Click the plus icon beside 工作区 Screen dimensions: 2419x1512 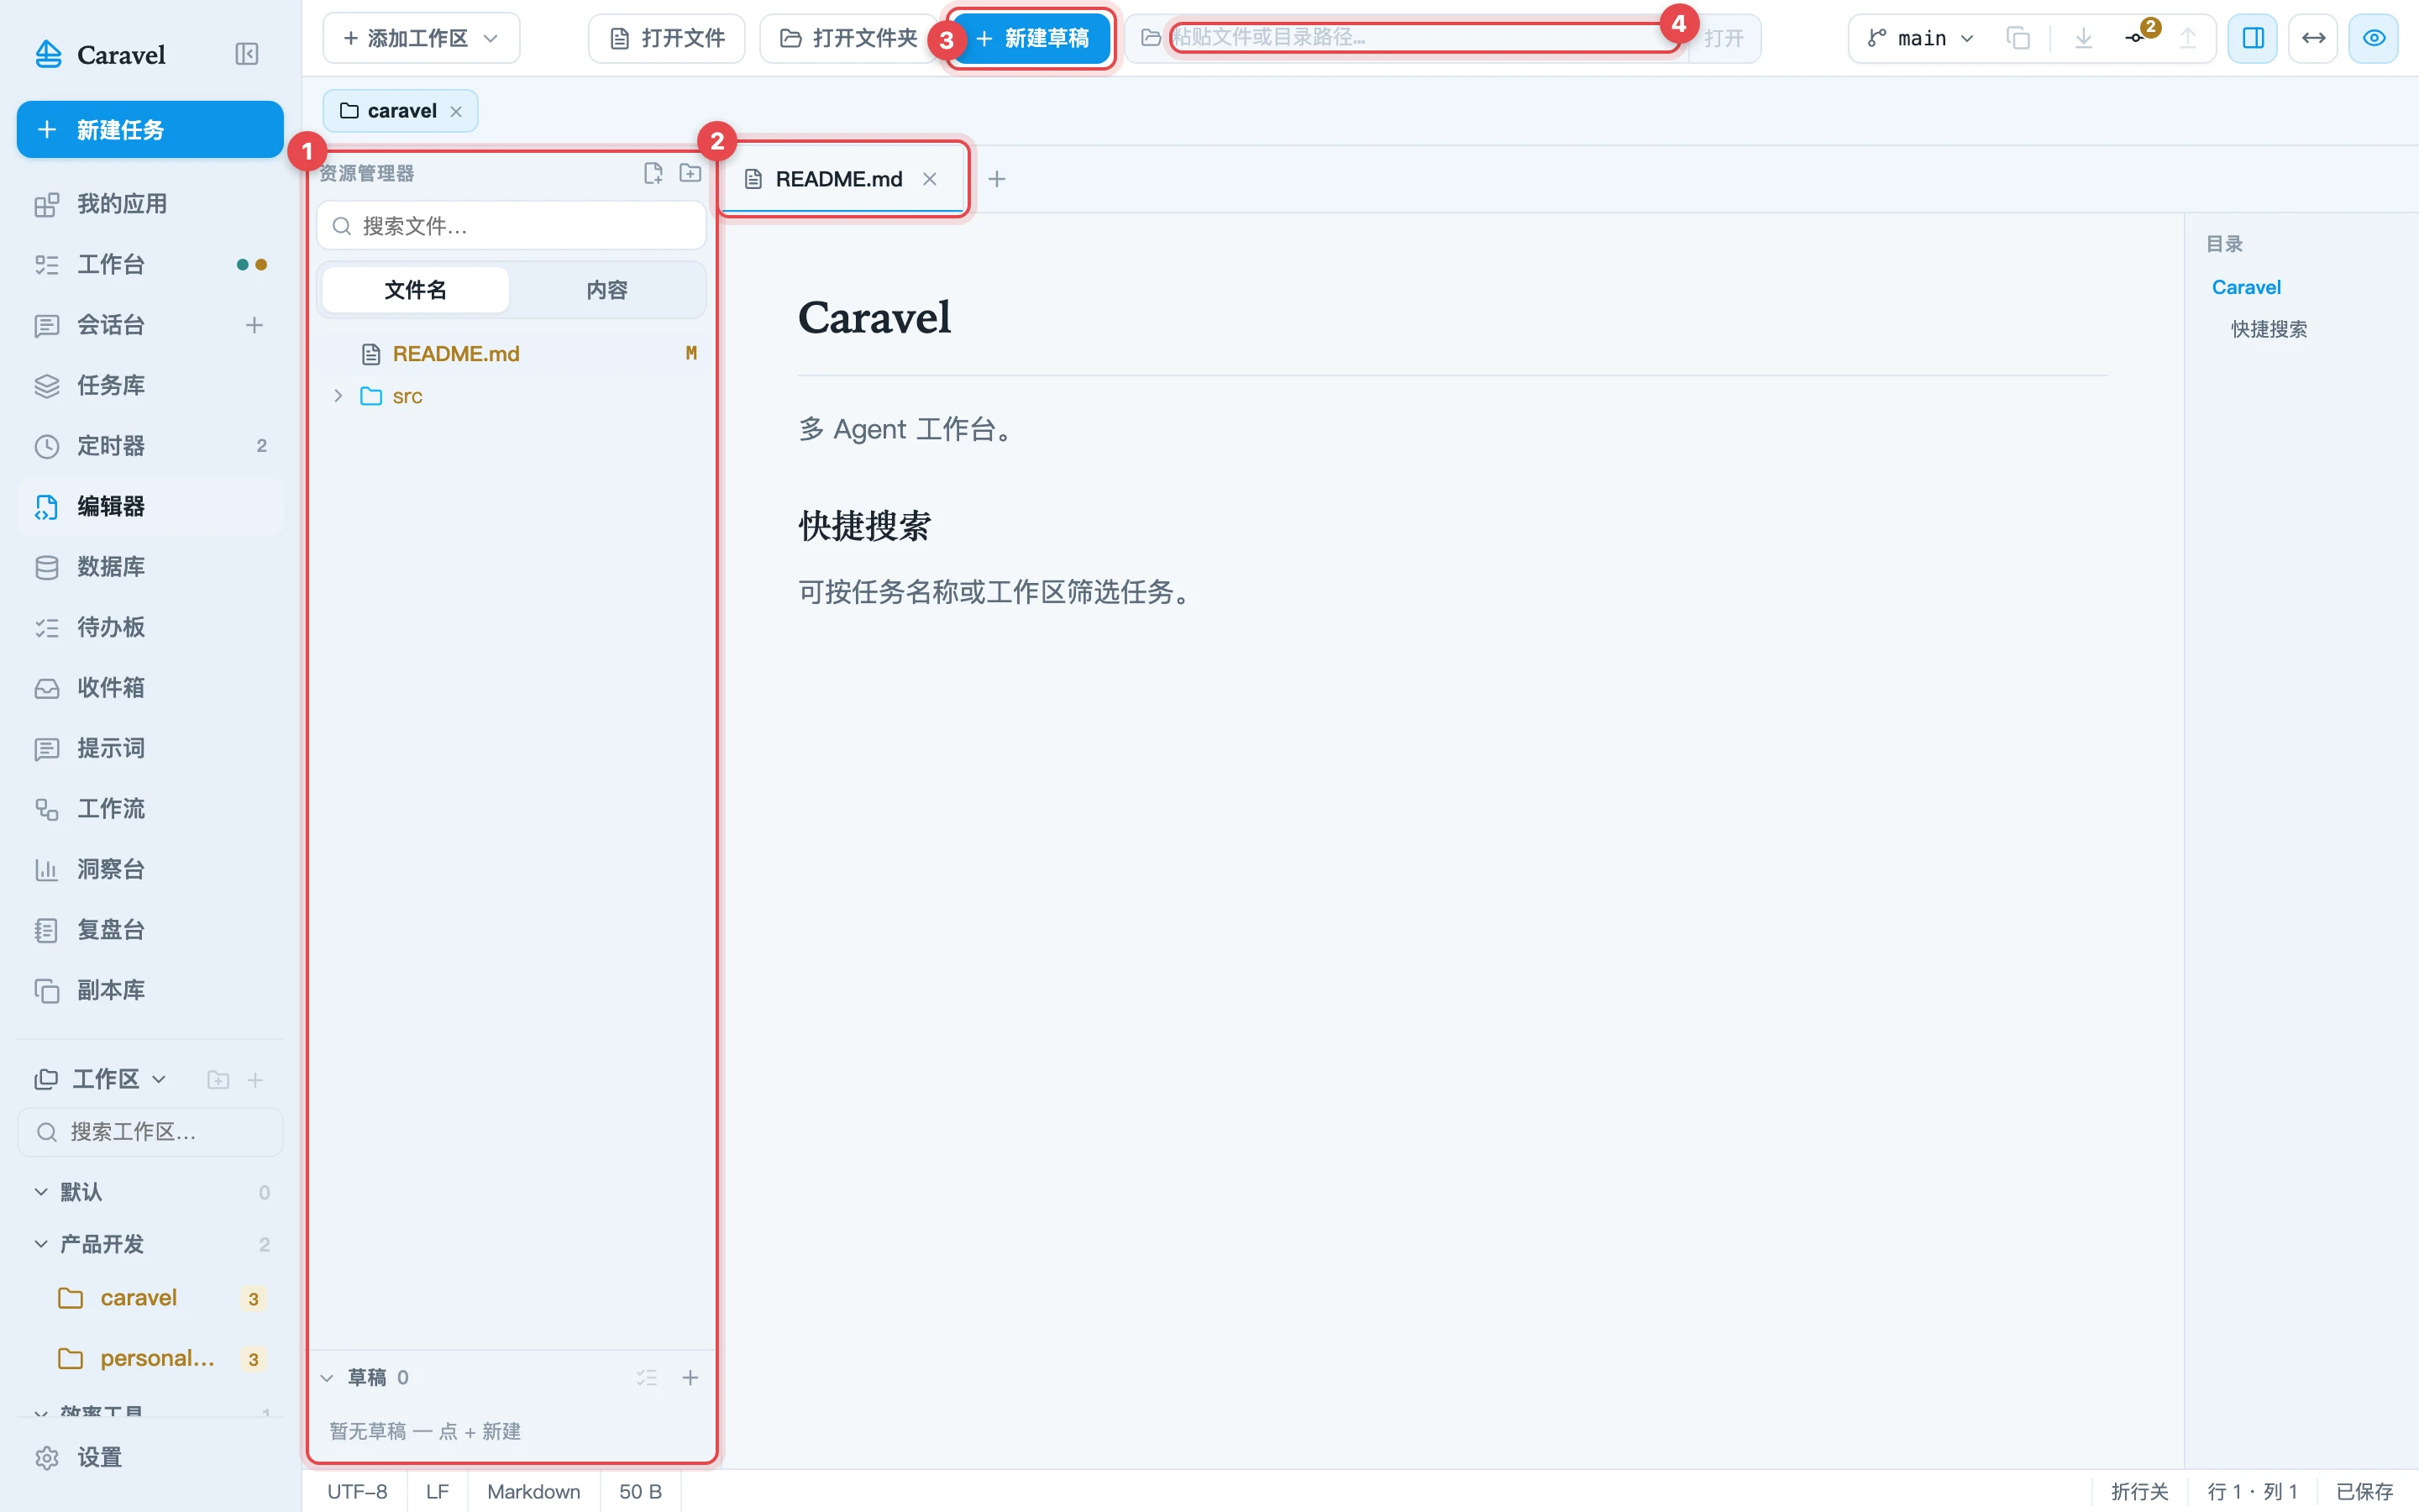[254, 1080]
